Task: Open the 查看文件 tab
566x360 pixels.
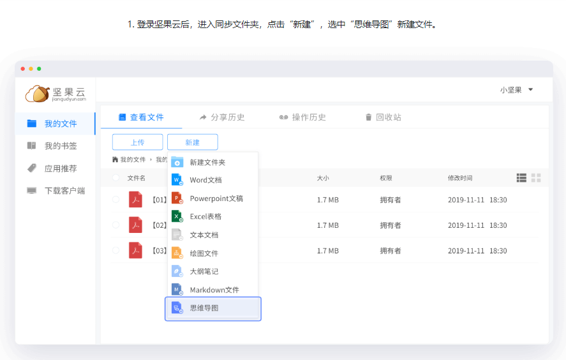Action: [142, 117]
